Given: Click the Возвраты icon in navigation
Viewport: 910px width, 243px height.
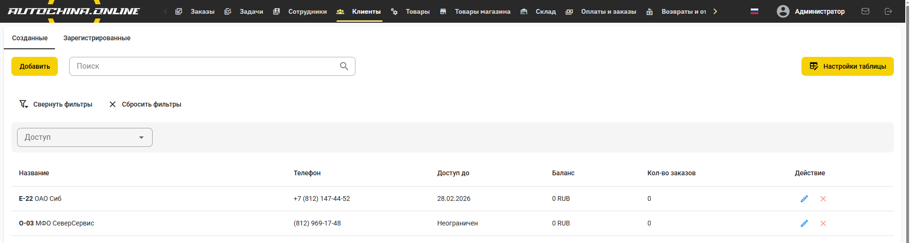Looking at the screenshot, I should [x=650, y=11].
